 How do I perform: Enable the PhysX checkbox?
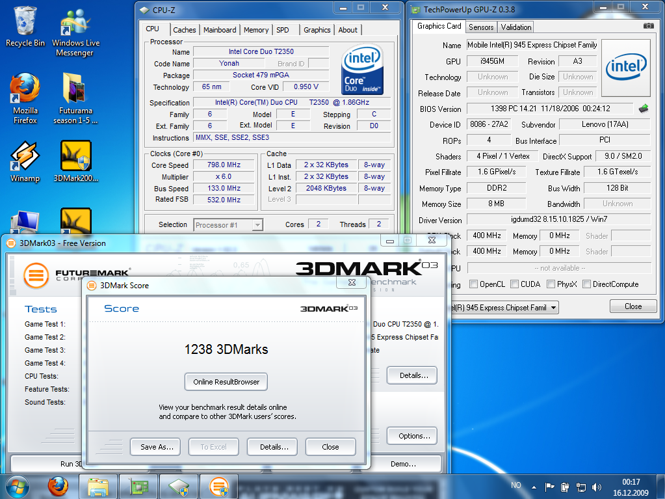(551, 284)
